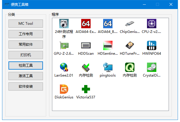180x122 pixels.
Task: Select the 工作专用 category button
Action: coord(26,34)
